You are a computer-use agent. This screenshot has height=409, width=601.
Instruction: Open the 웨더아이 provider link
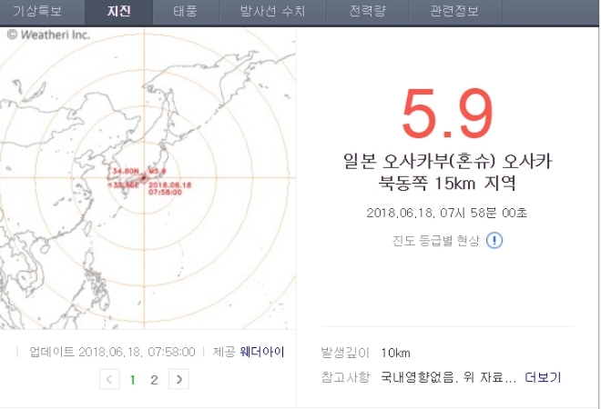pos(261,352)
